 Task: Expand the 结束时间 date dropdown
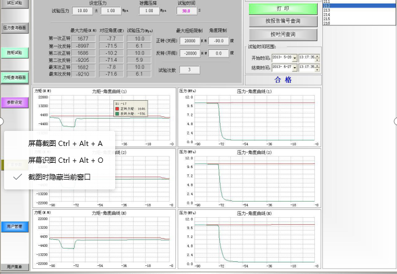click(x=295, y=68)
